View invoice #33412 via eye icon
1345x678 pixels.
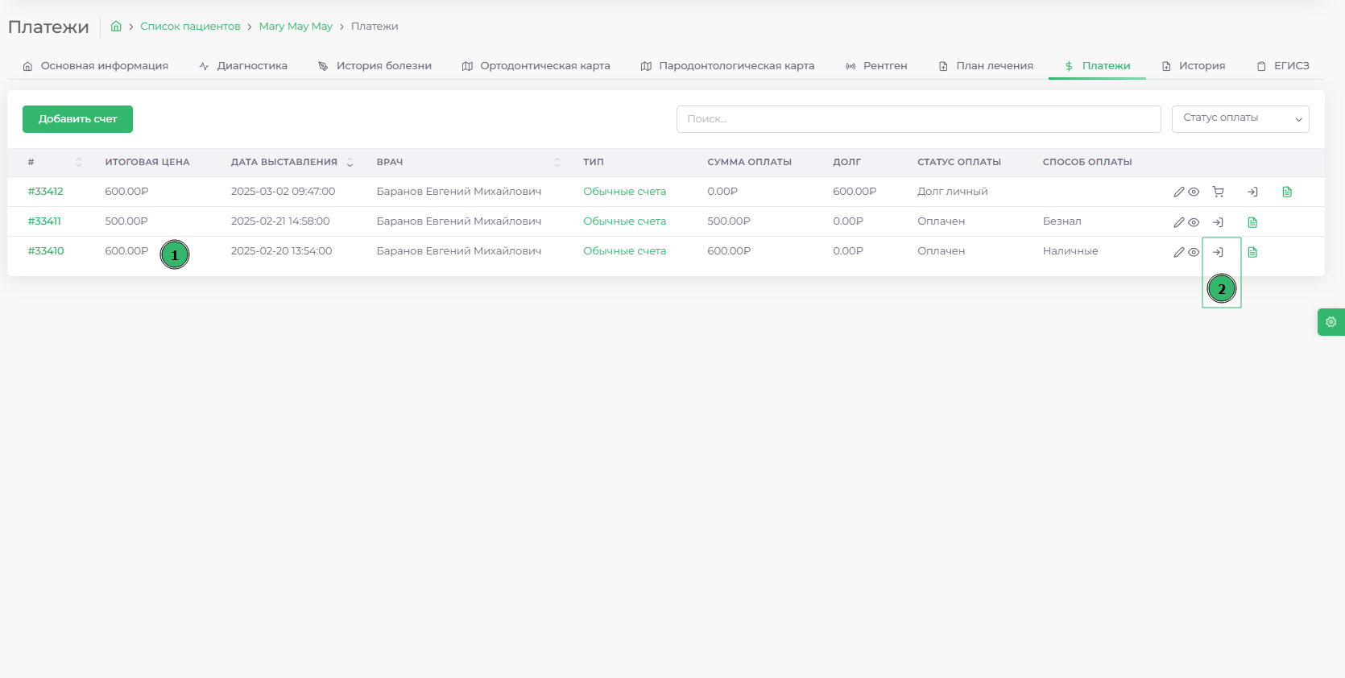pyautogui.click(x=1194, y=192)
